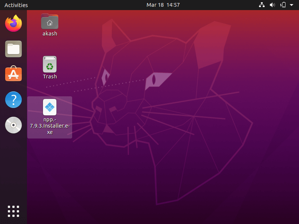299x224 pixels.
Task: Click the npp.7.9.3.Installer.exe file name label
Action: [x=50, y=126]
